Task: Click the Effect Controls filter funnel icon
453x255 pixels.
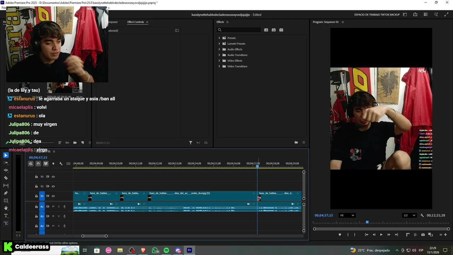Action: 190,142
